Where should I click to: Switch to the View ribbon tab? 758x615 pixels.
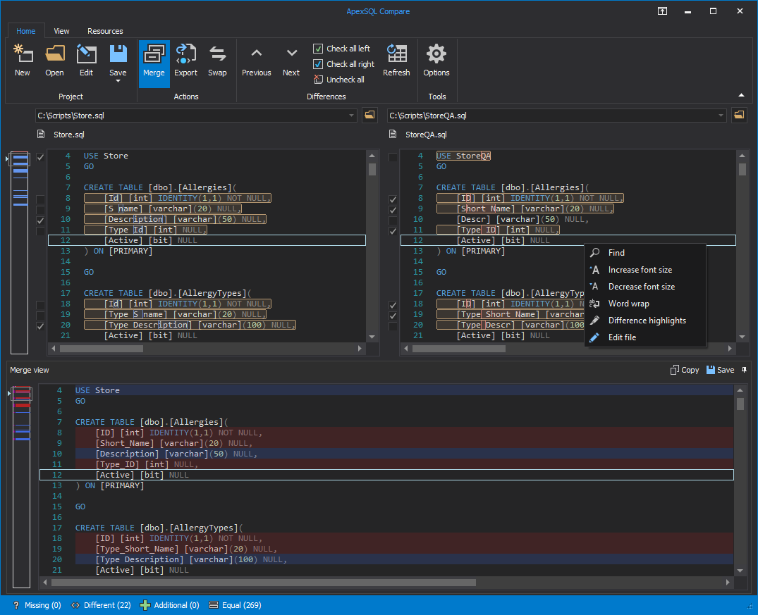(x=61, y=30)
